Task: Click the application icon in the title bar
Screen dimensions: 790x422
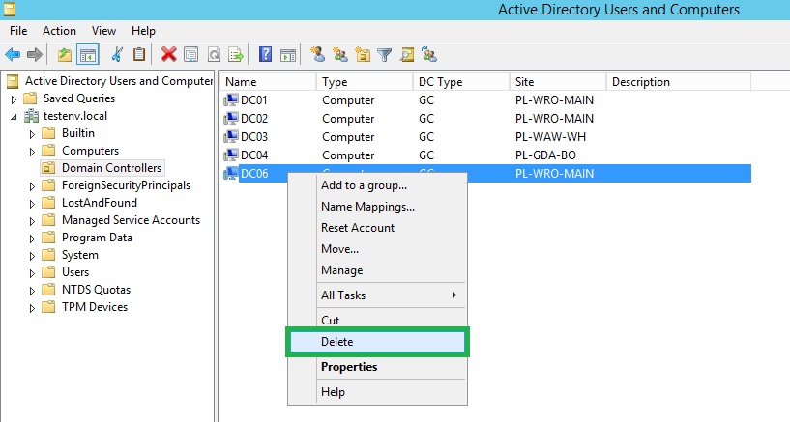Action: pyautogui.click(x=10, y=9)
